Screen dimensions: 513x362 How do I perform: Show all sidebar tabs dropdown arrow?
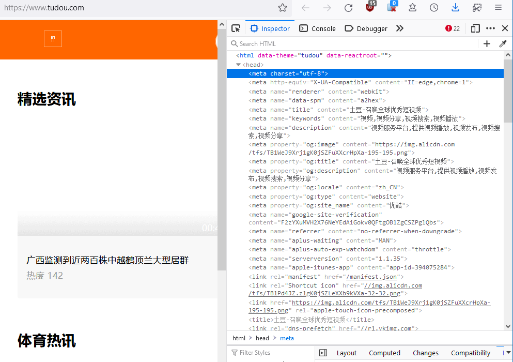pos(508,353)
